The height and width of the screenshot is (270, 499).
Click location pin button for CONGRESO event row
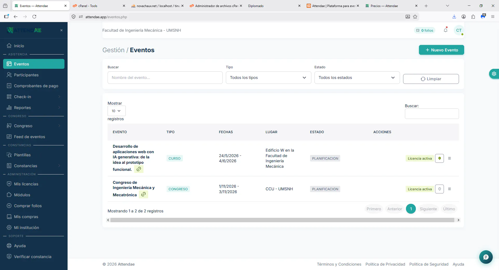439,189
